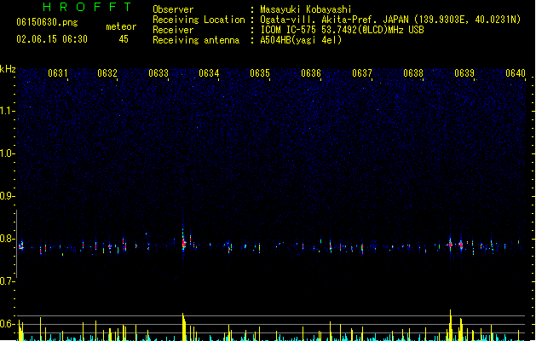Click the 0632 time marker
The height and width of the screenshot is (341, 536).
107,73
